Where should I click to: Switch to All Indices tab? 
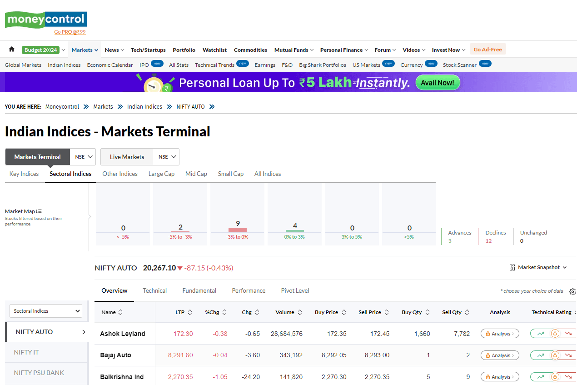click(268, 174)
